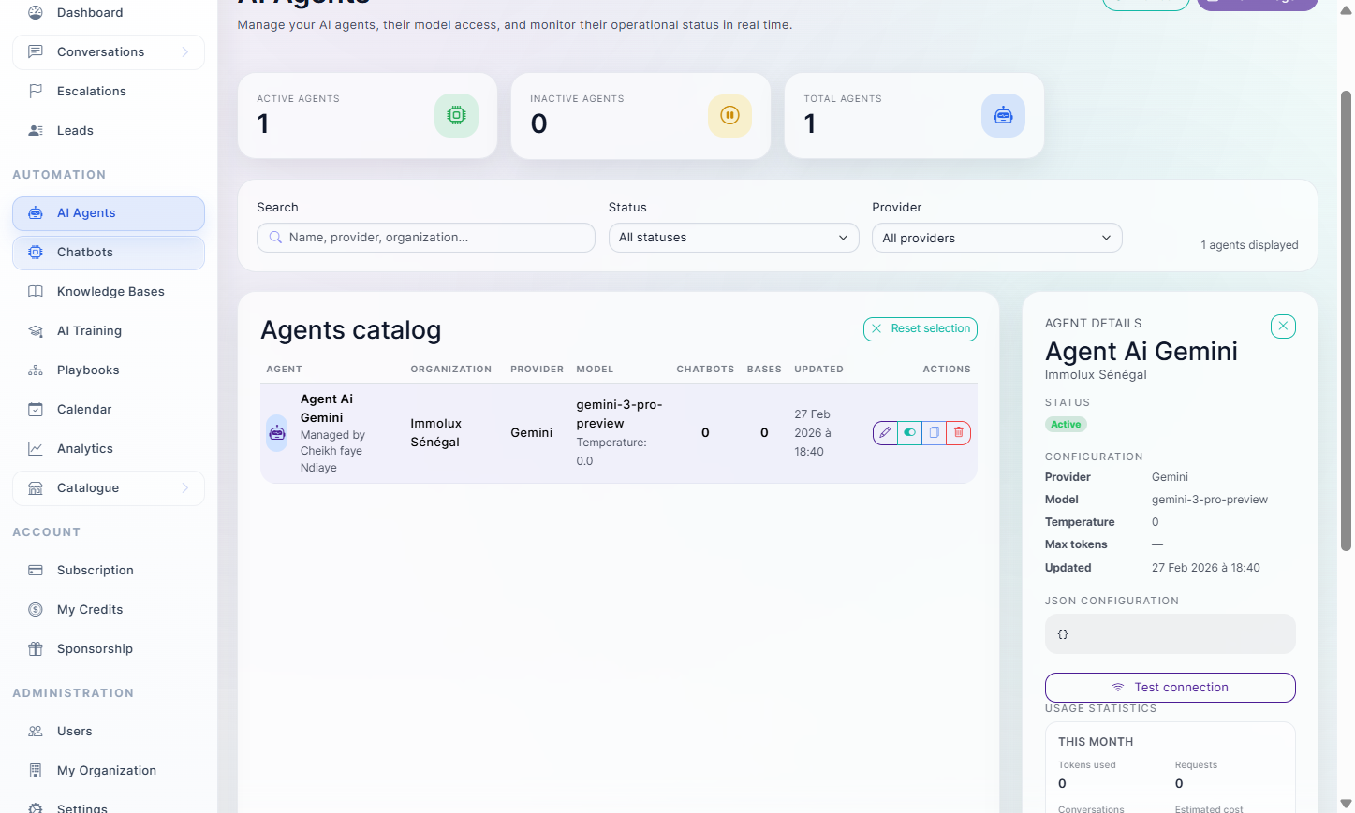This screenshot has height=813, width=1355.
Task: Click the Users people icon
Action: (36, 732)
